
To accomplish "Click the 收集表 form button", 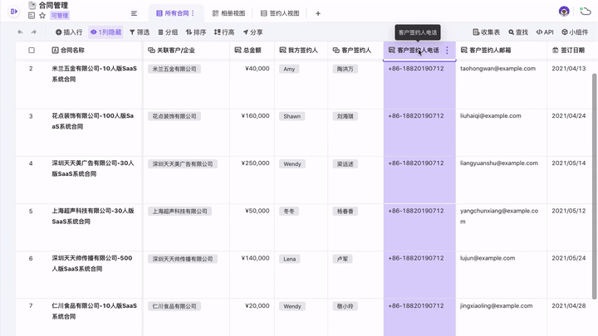I will click(x=486, y=32).
